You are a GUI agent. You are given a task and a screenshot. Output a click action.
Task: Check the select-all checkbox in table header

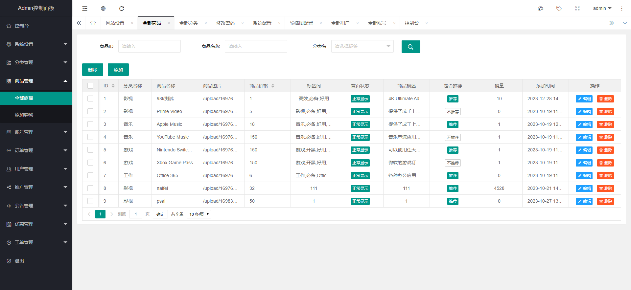pyautogui.click(x=90, y=86)
